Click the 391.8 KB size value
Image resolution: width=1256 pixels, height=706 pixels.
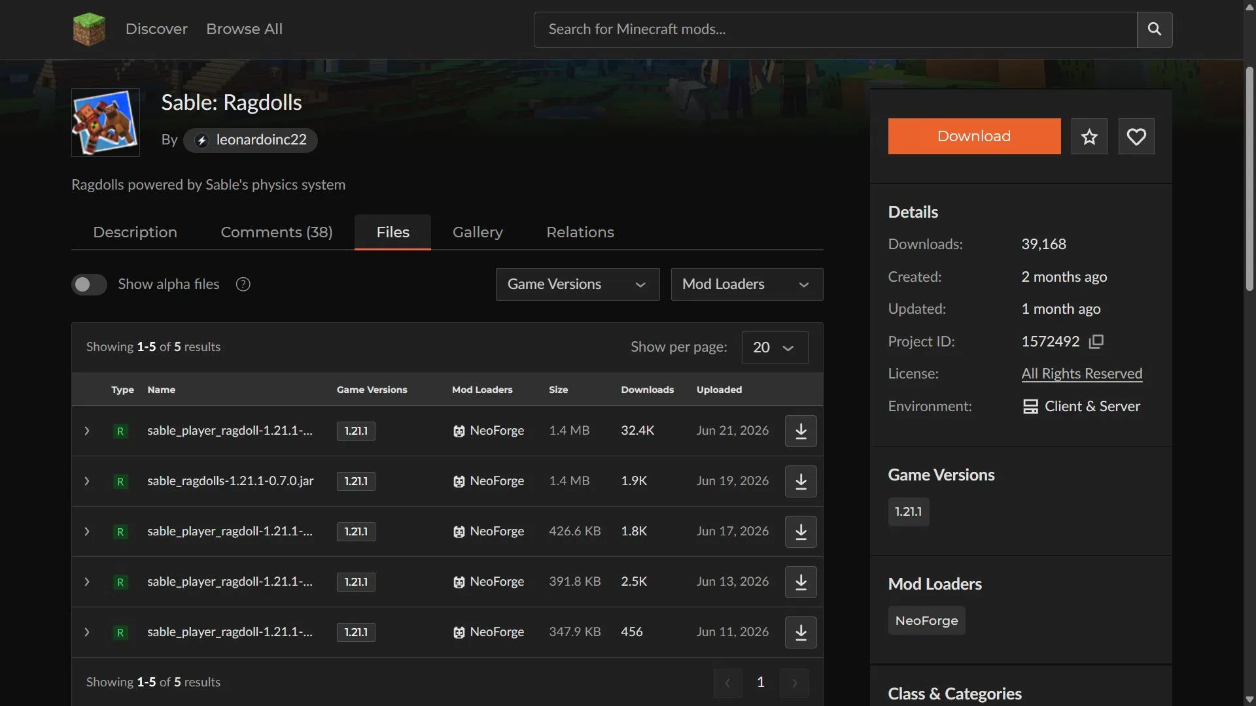pos(574,582)
